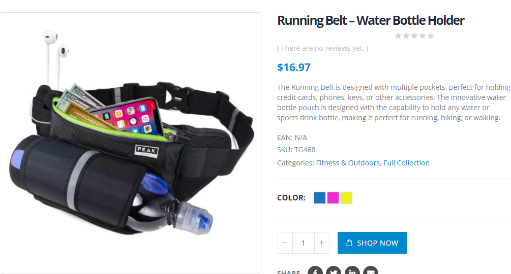Share product via Twitter icon
Screen dimensions: 511x274
point(334,270)
